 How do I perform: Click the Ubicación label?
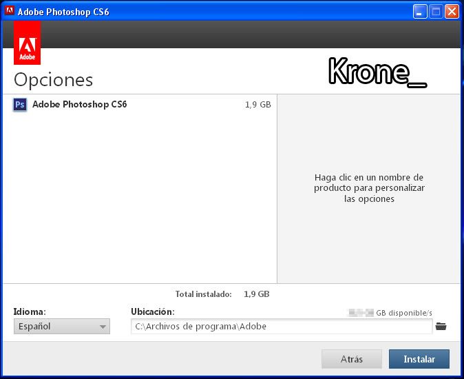coord(153,311)
